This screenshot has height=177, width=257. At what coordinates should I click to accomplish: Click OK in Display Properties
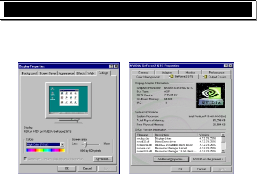click(67, 168)
